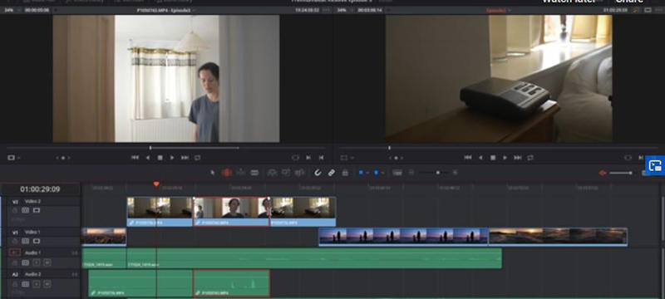
Task: Play forward in the source viewer
Action: (x=172, y=158)
